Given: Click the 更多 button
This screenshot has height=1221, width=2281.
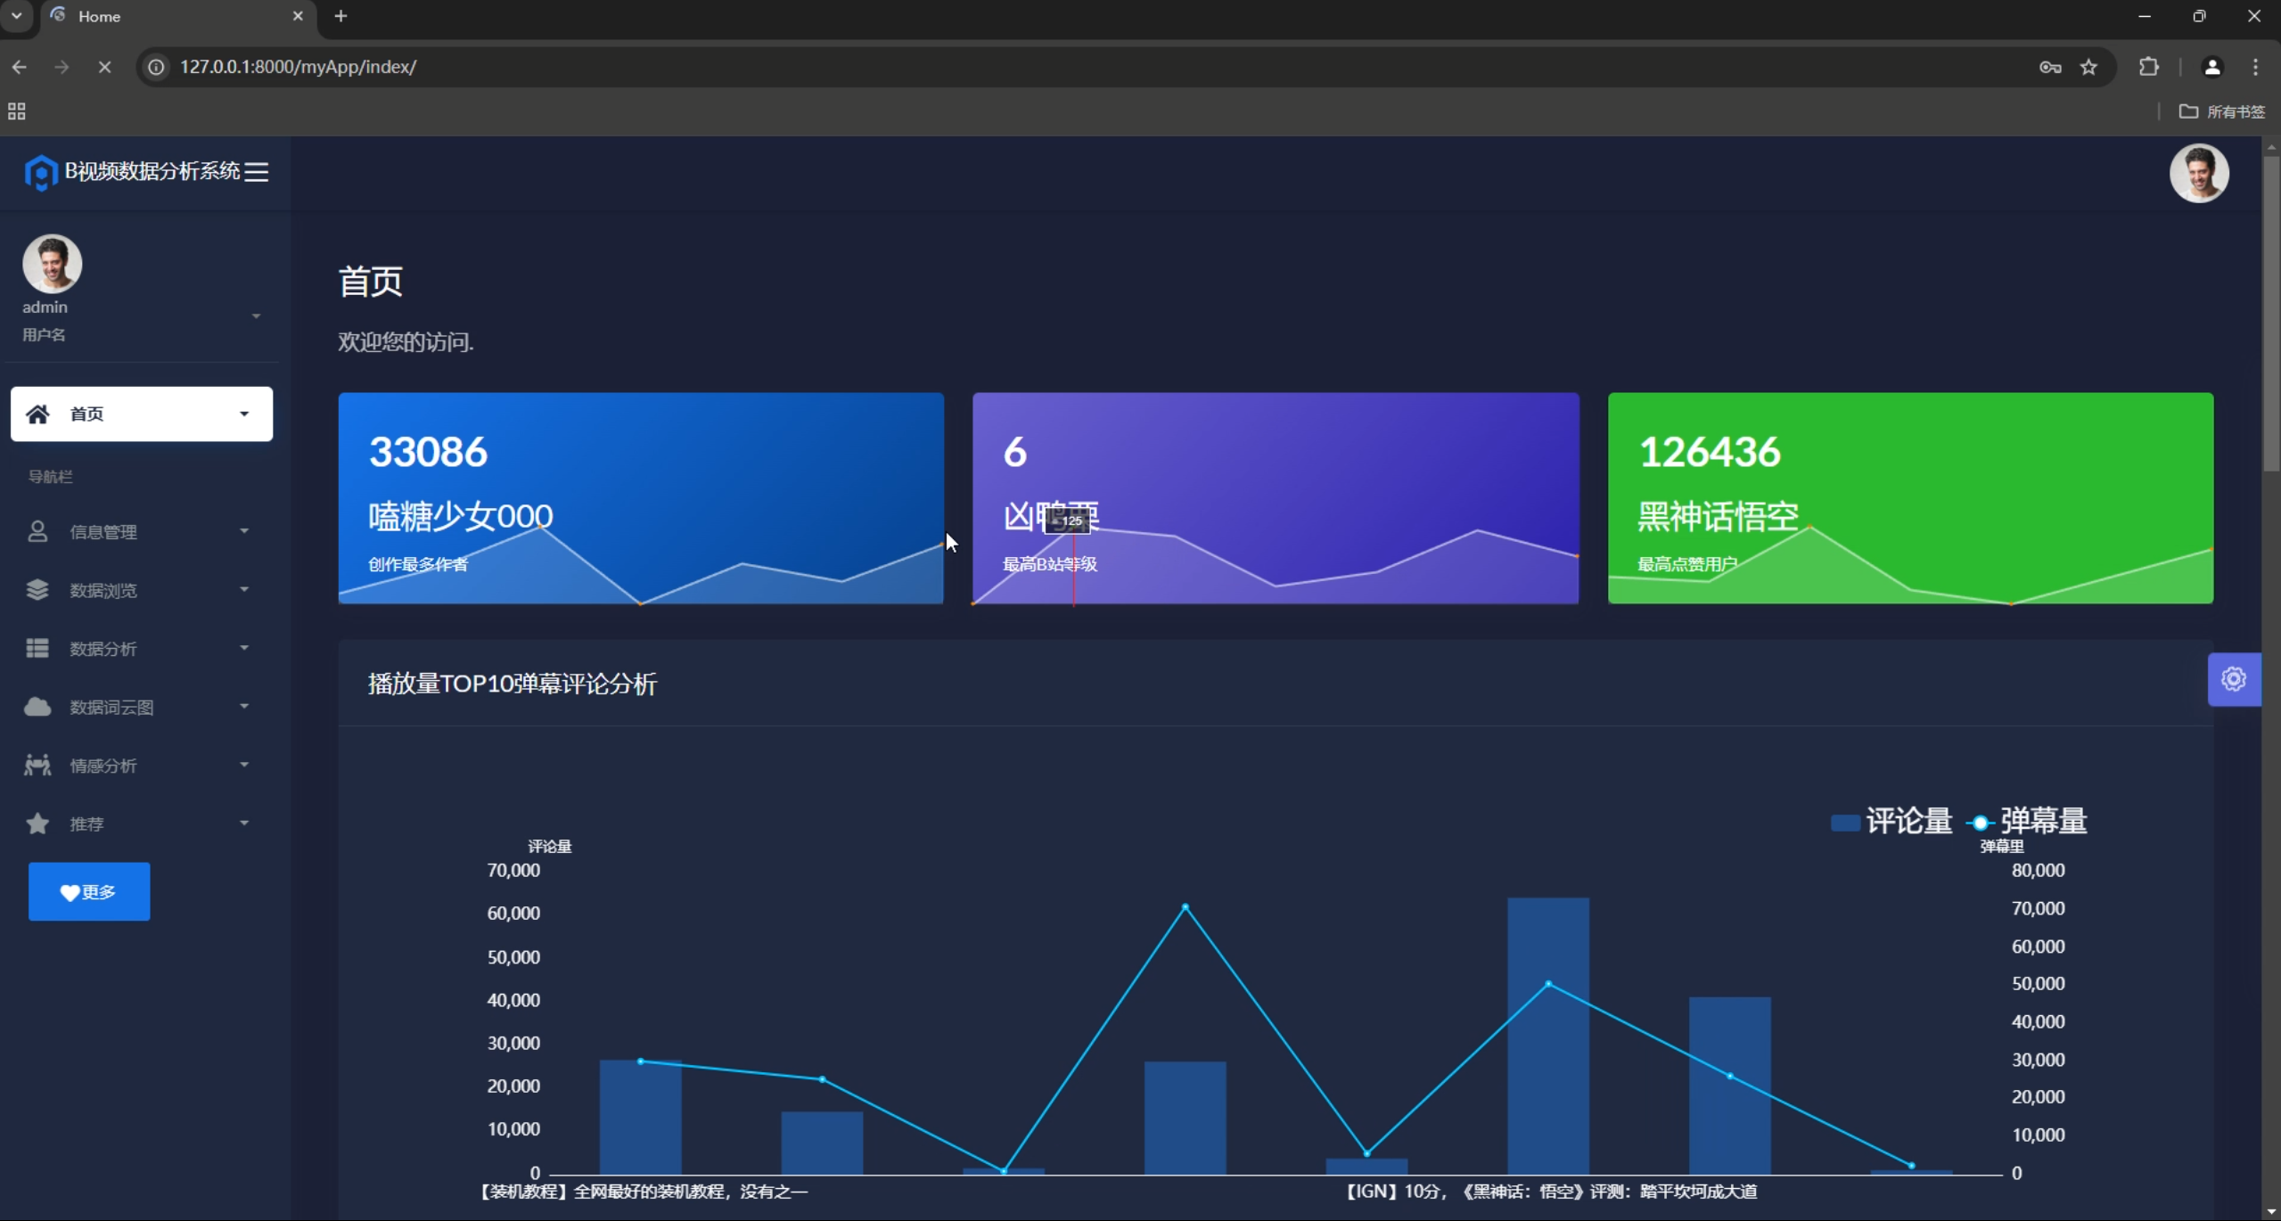Looking at the screenshot, I should point(89,891).
